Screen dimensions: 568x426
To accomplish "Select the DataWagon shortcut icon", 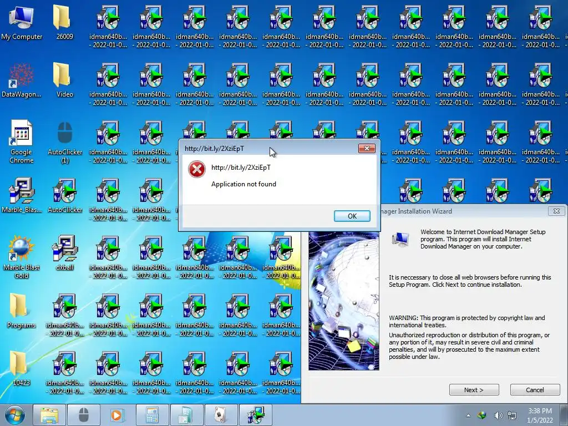I will [x=22, y=80].
